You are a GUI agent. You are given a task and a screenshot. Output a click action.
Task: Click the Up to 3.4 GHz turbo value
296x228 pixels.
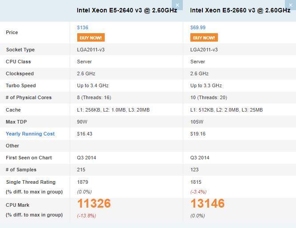coord(93,85)
